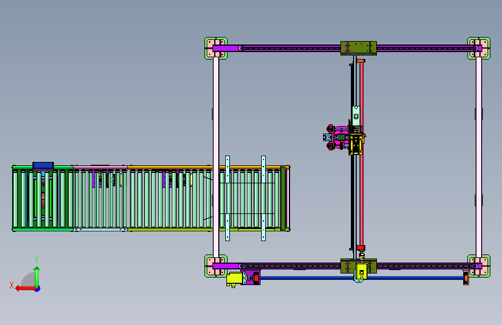Viewport: 502px width, 325px height.
Task: Pick the light-cyan bottom side rail of the conveyor
Action: click(x=101, y=230)
